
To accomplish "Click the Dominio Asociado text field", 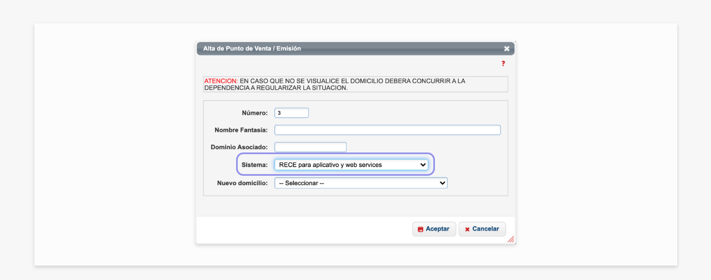I will 311,147.
